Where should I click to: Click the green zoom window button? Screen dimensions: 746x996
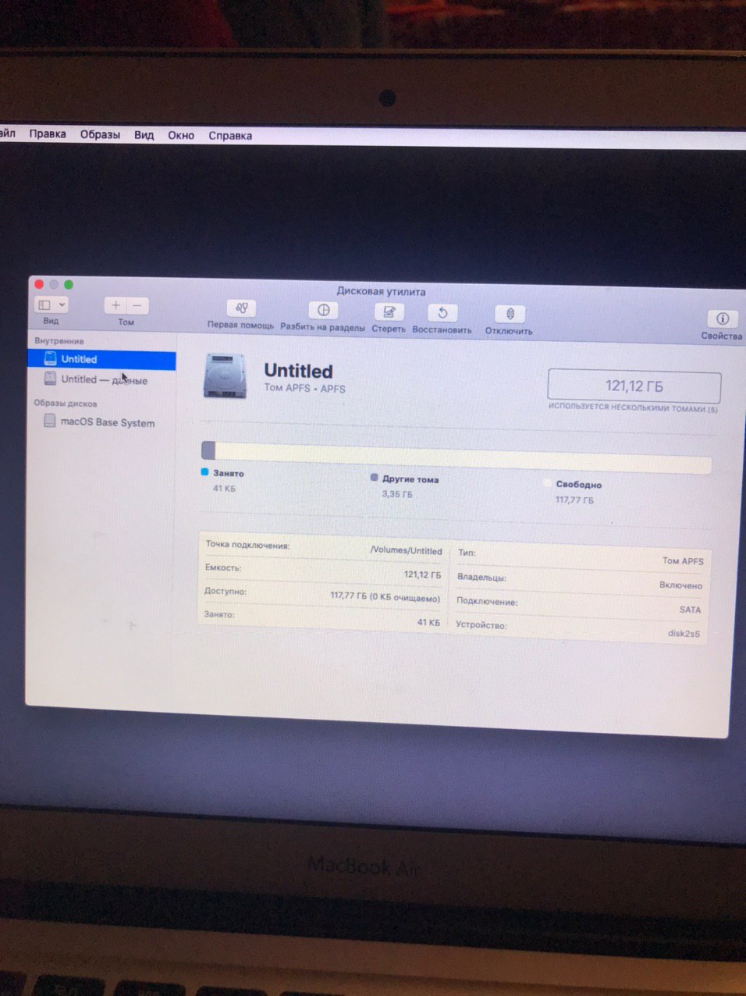tap(69, 284)
